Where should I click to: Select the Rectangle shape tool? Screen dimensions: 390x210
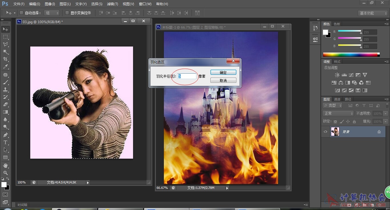[5, 157]
